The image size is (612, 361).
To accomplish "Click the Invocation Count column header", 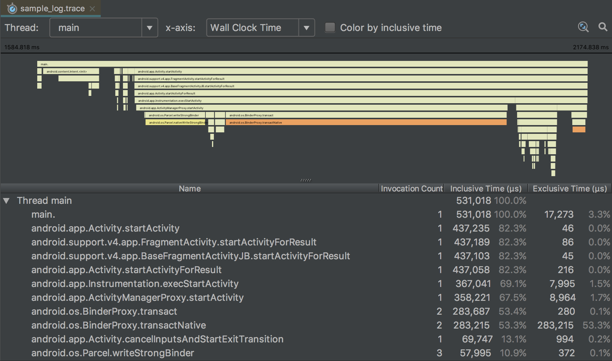I will 412,189.
